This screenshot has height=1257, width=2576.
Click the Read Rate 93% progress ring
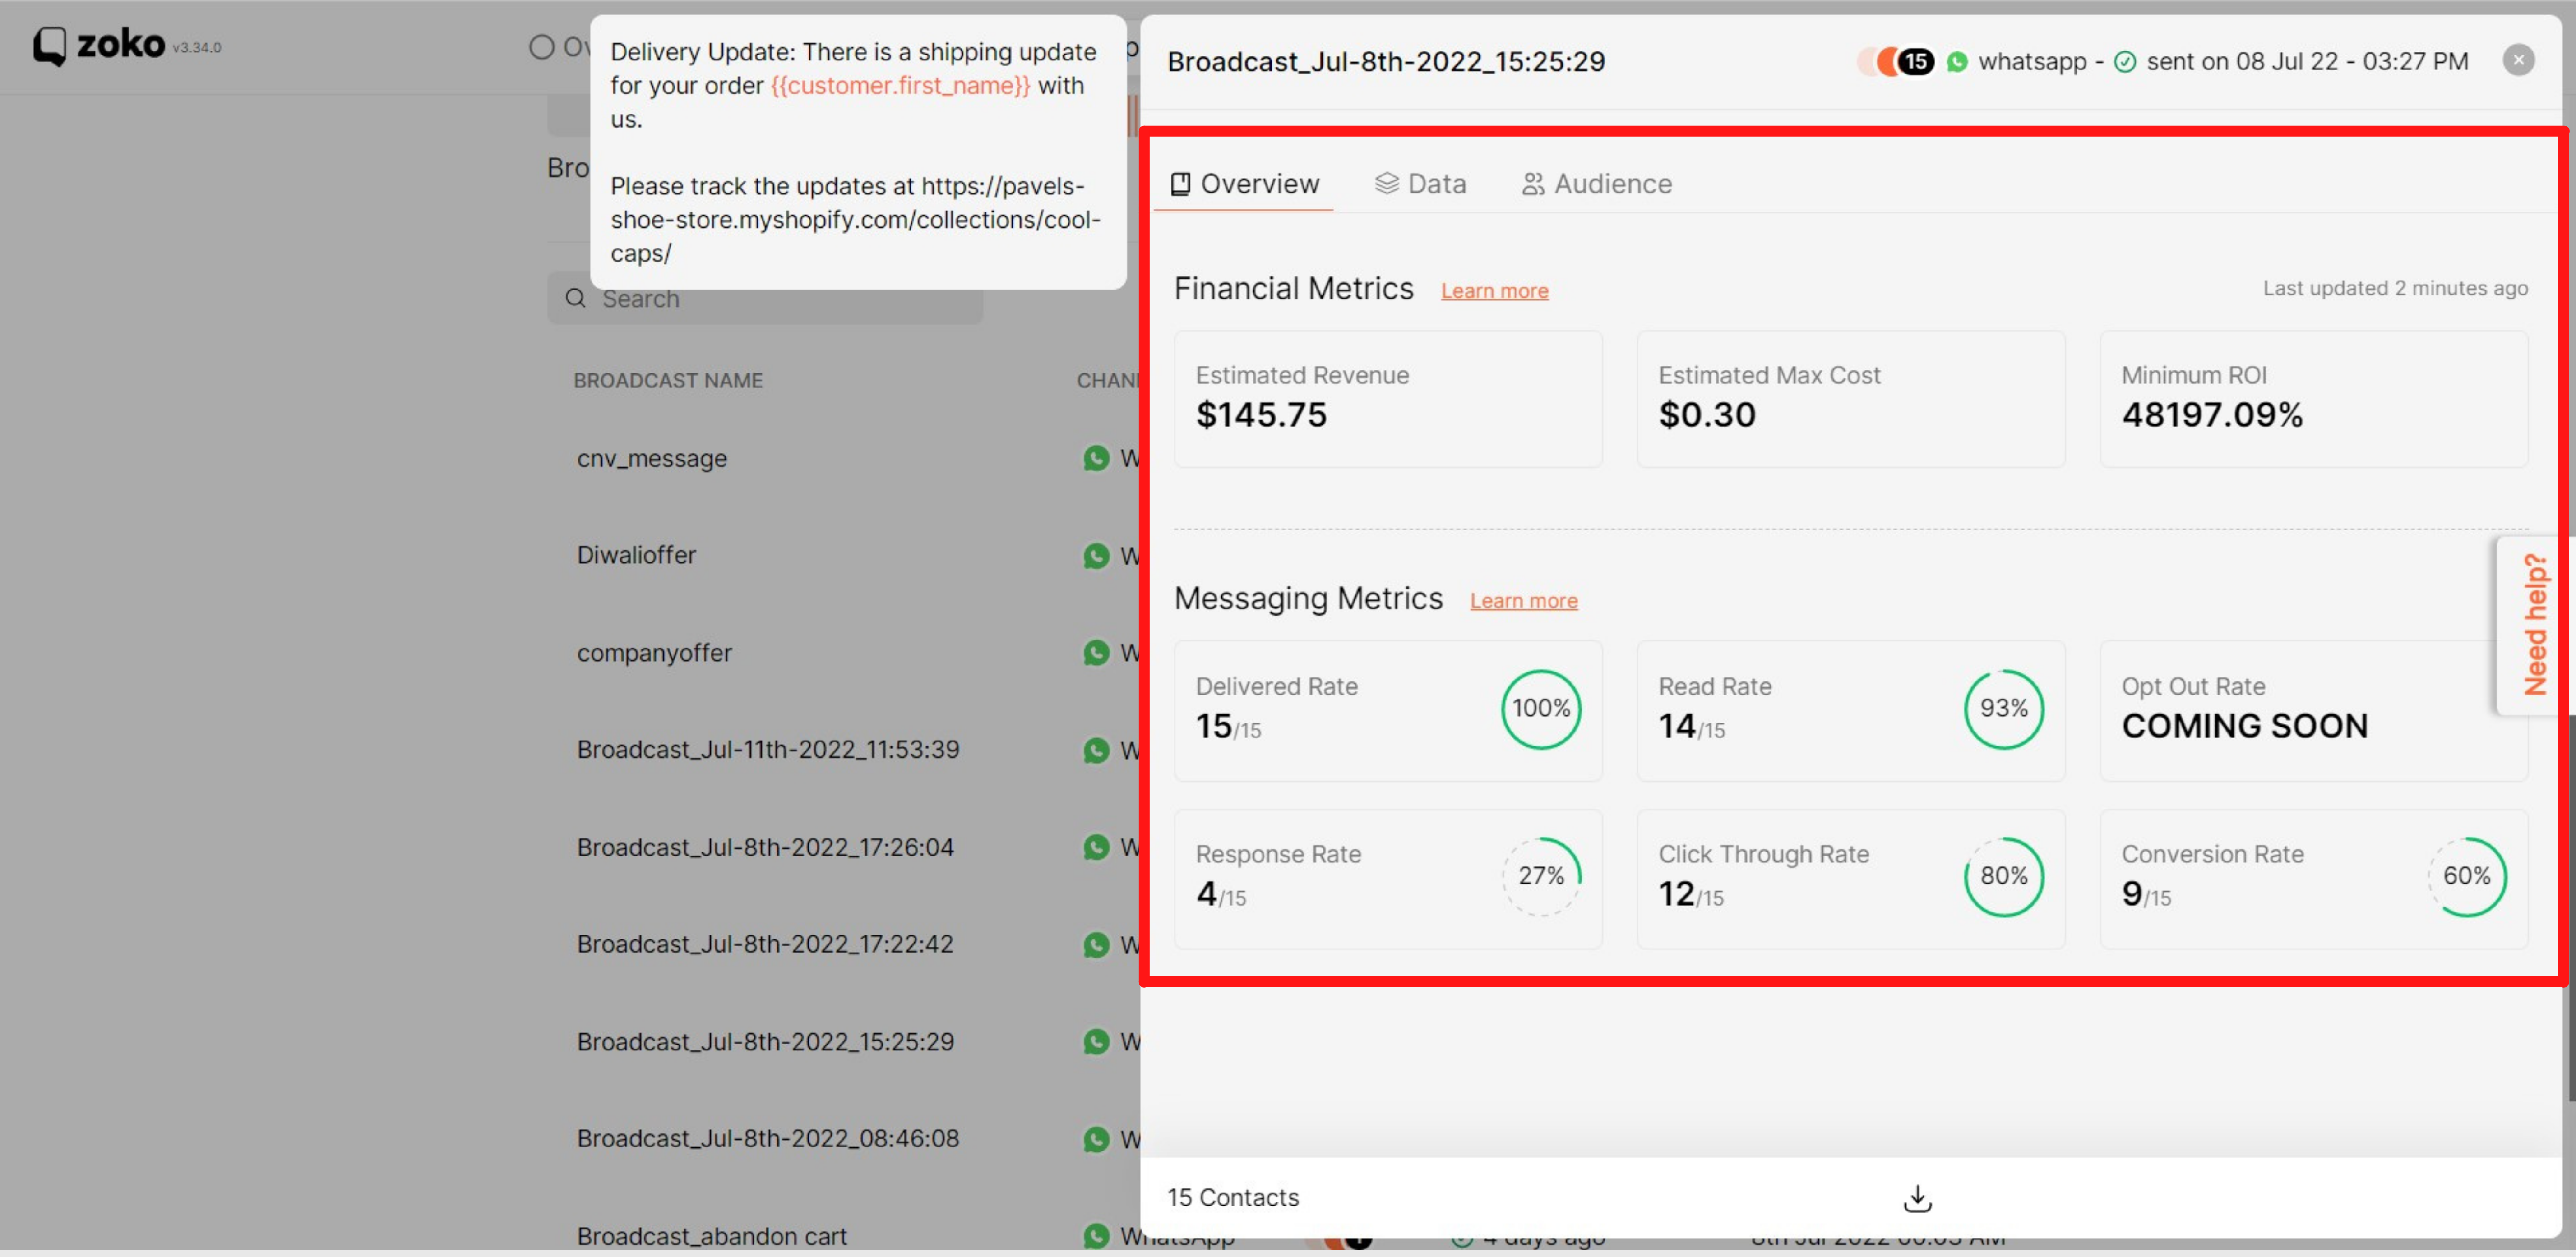[2003, 709]
